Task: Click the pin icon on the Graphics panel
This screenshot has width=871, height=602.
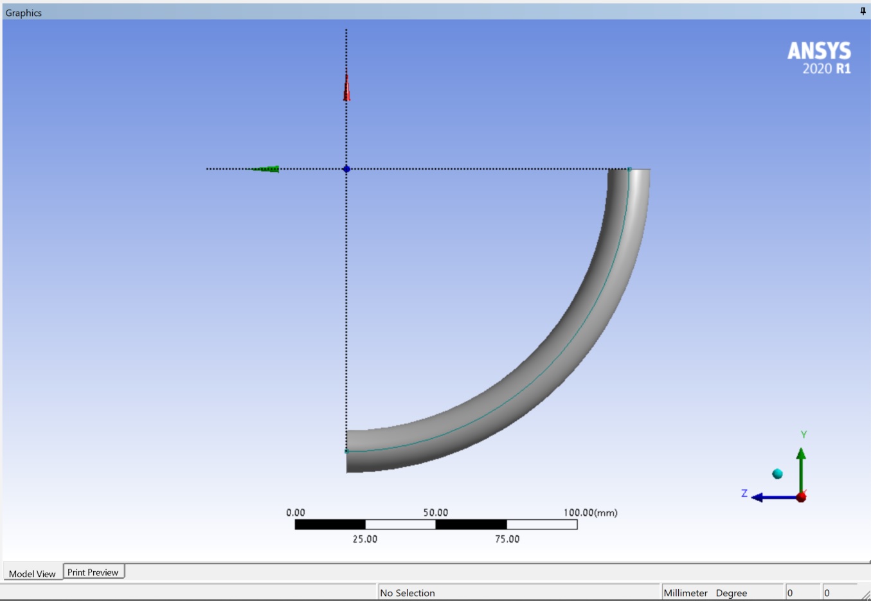Action: (862, 12)
